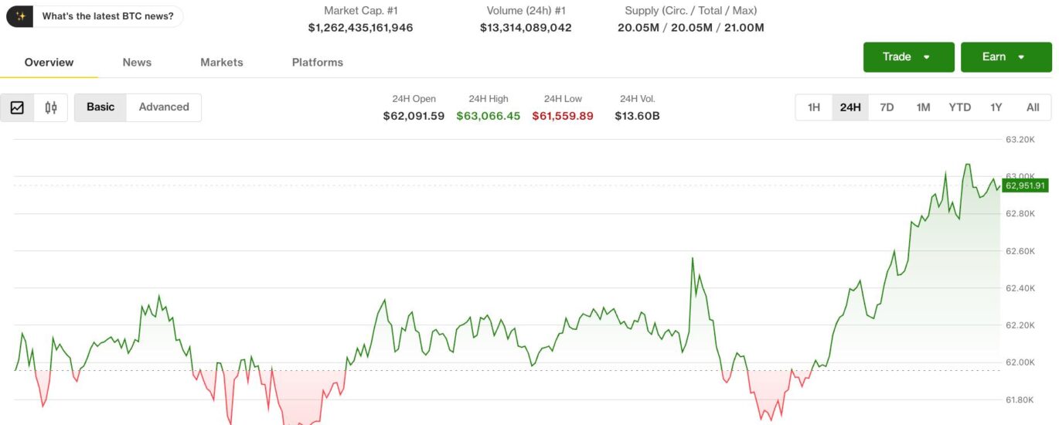This screenshot has width=1059, height=425.
Task: Open the Overview tab
Action: 49,63
